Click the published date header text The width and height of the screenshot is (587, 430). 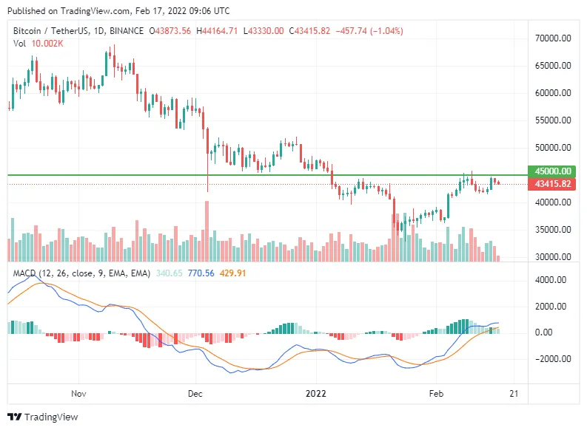point(118,11)
